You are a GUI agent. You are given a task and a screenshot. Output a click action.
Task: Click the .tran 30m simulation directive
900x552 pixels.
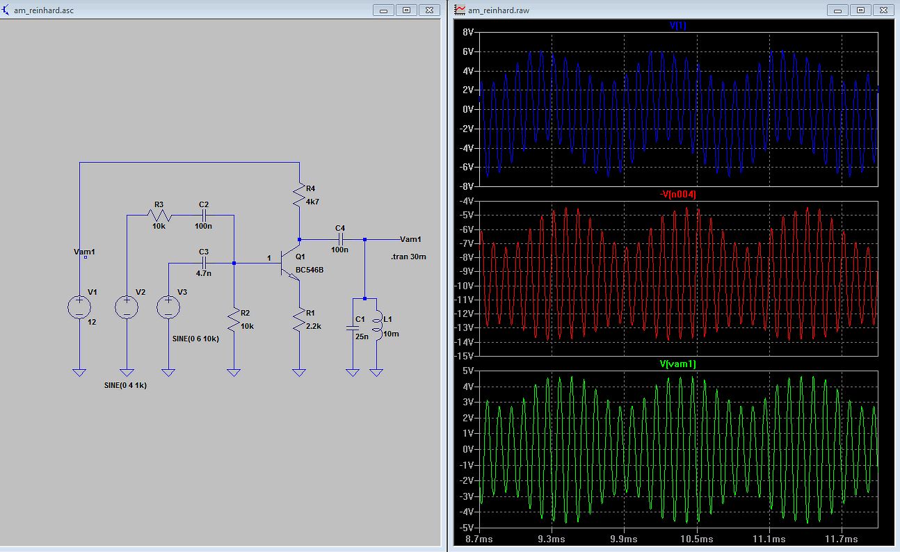[409, 257]
